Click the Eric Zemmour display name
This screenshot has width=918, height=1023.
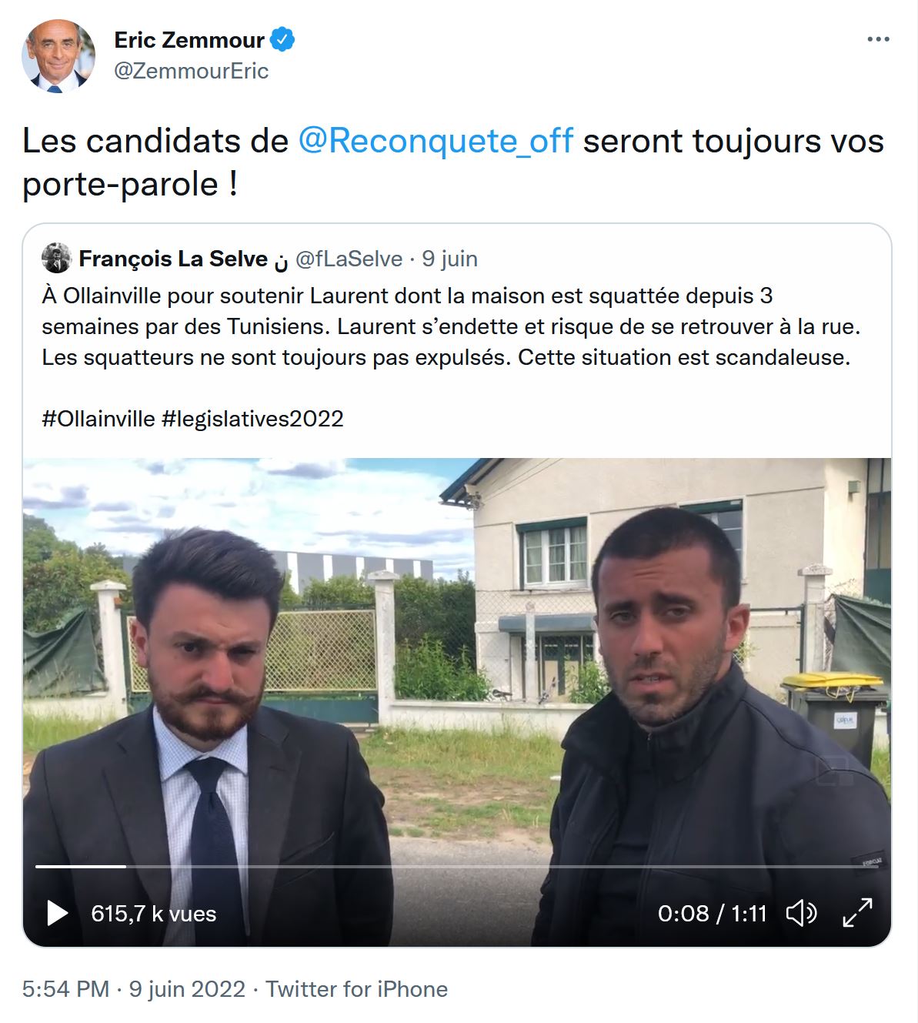tap(189, 40)
